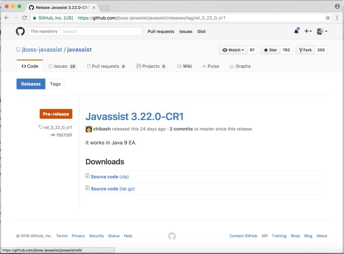The width and height of the screenshot is (344, 254).
Task: Click the GitHub octocat logo in the header
Action: pyautogui.click(x=21, y=31)
